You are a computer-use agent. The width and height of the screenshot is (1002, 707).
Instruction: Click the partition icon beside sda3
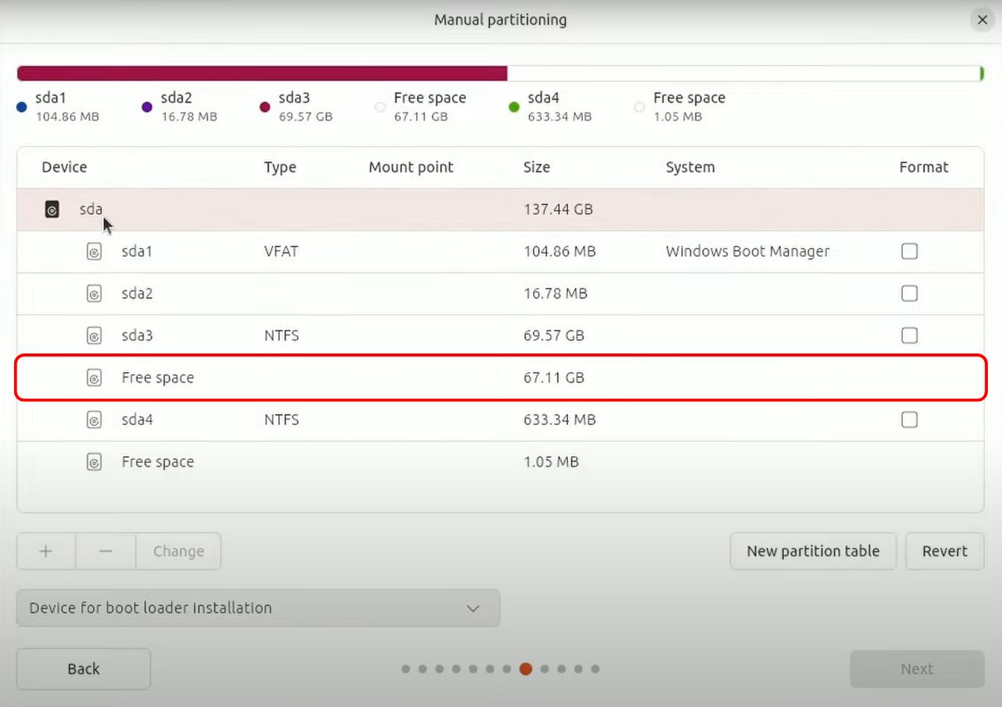pos(94,336)
